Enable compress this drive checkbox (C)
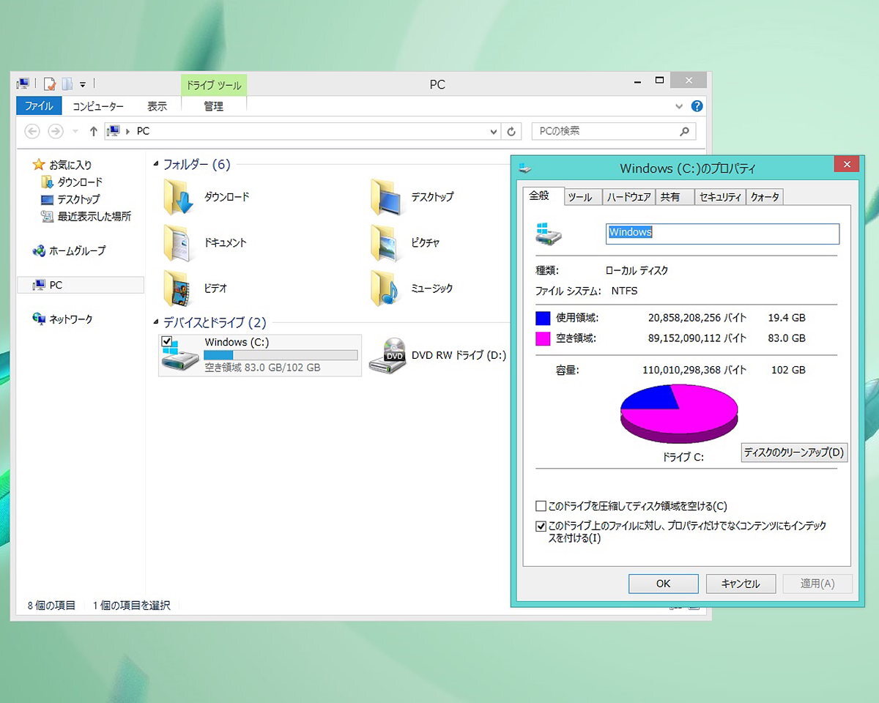This screenshot has height=703, width=879. 541,506
